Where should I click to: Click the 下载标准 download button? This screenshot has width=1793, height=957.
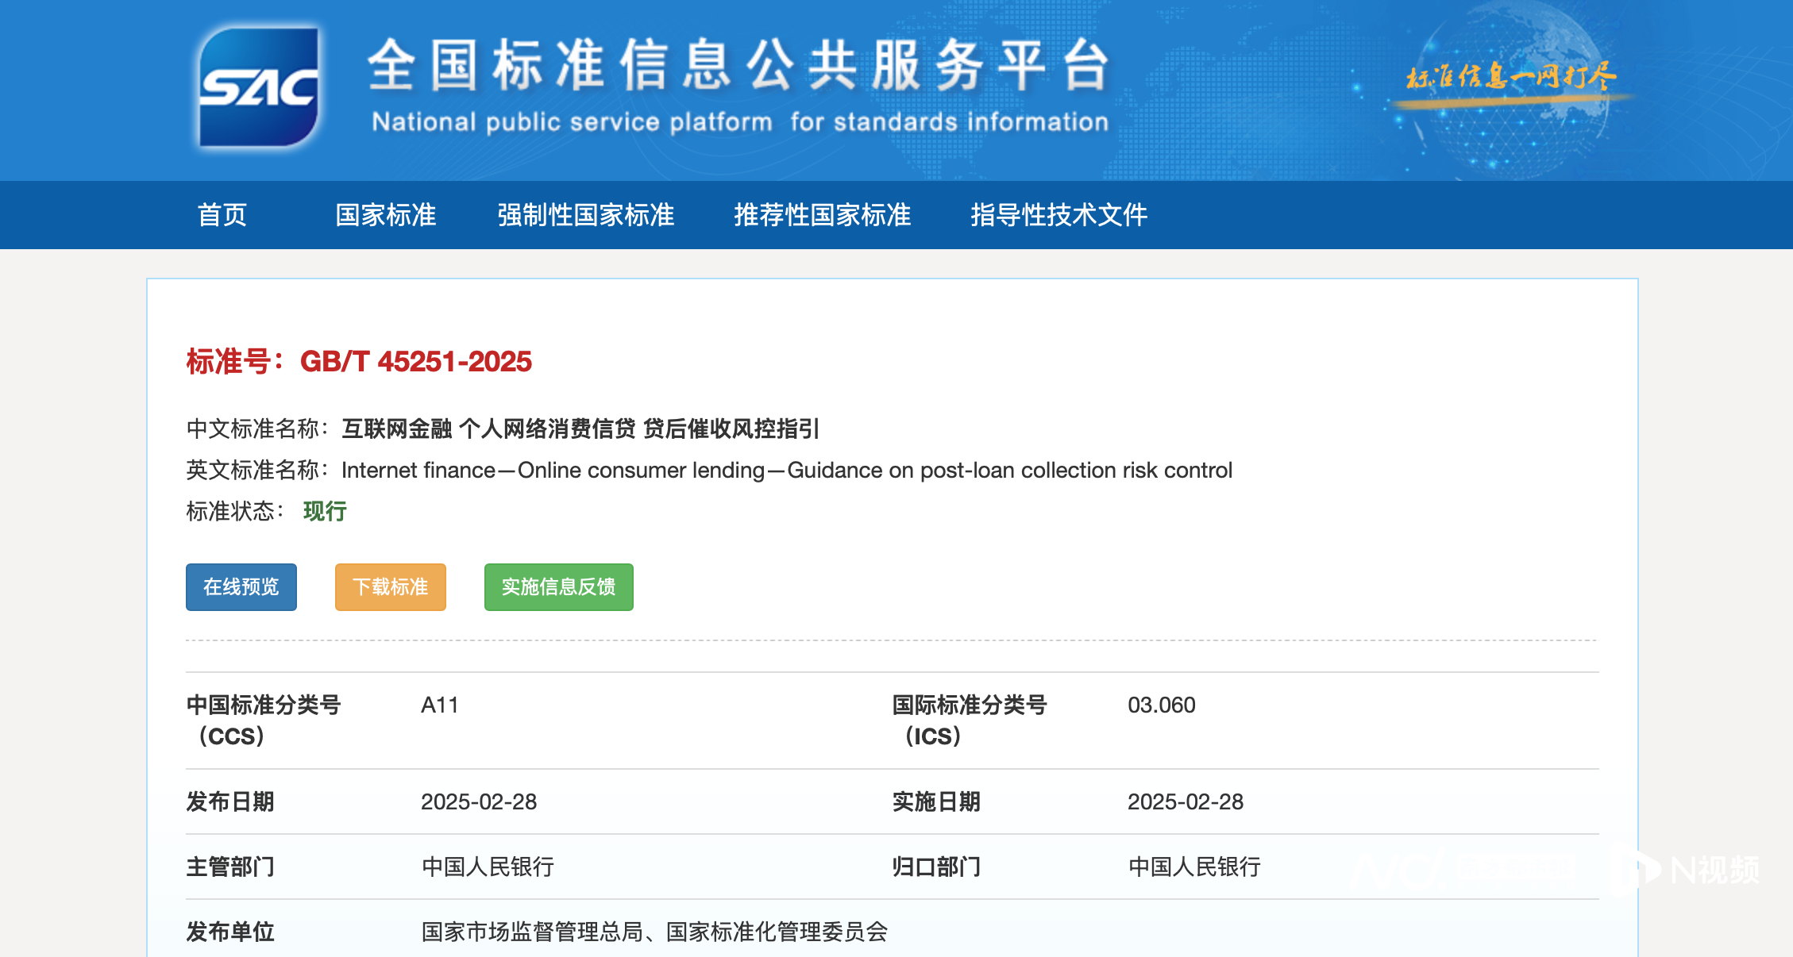point(390,587)
